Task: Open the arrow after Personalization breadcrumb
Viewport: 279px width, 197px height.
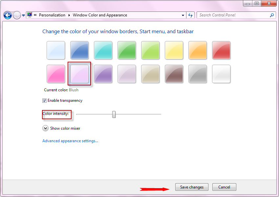Action: pyautogui.click(x=69, y=15)
